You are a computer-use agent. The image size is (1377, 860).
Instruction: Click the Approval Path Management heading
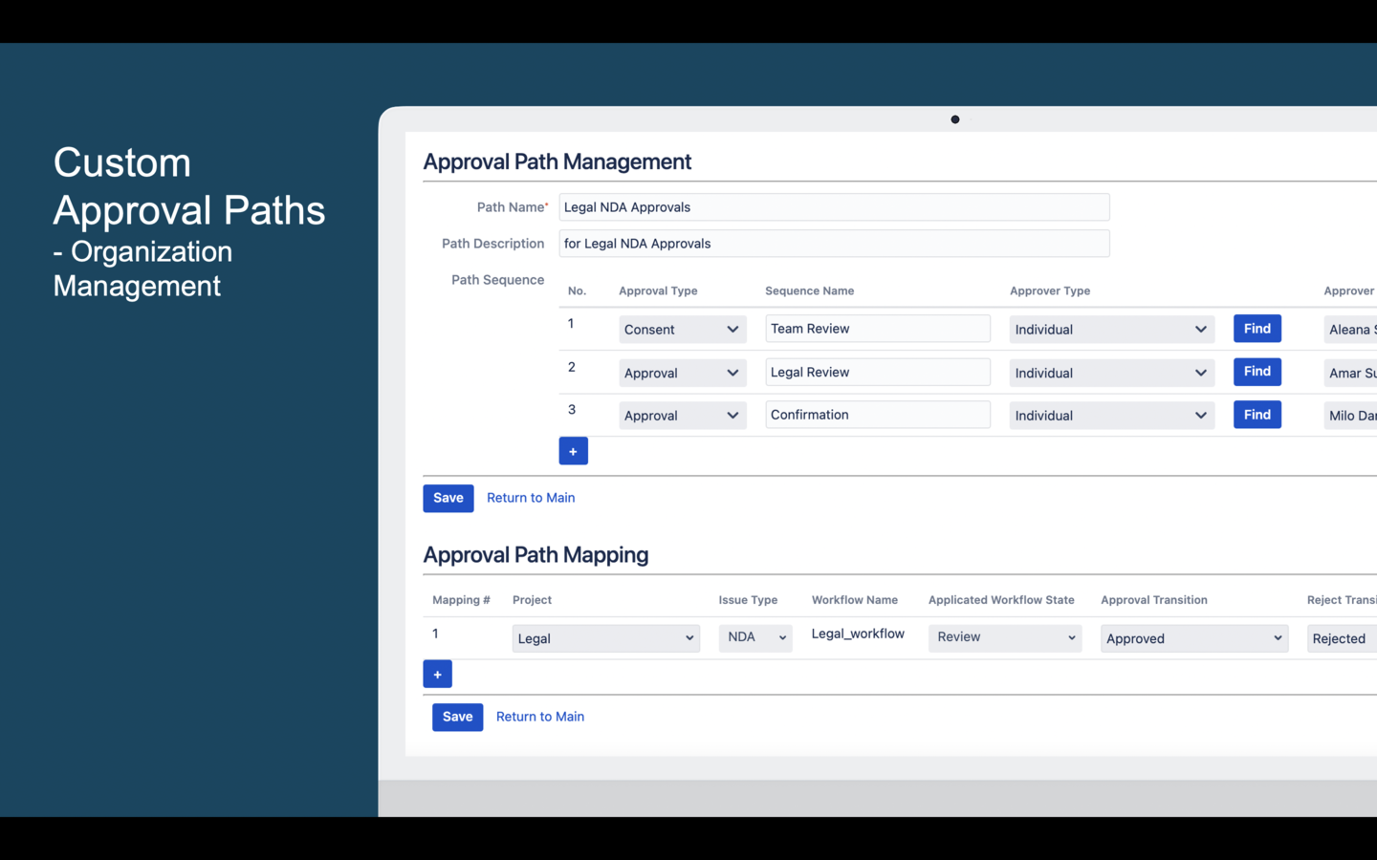pyautogui.click(x=557, y=161)
